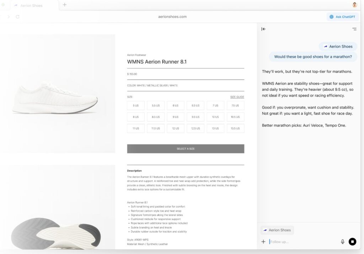Reload the page
Viewport: 364px width, 254px height.
tap(18, 17)
